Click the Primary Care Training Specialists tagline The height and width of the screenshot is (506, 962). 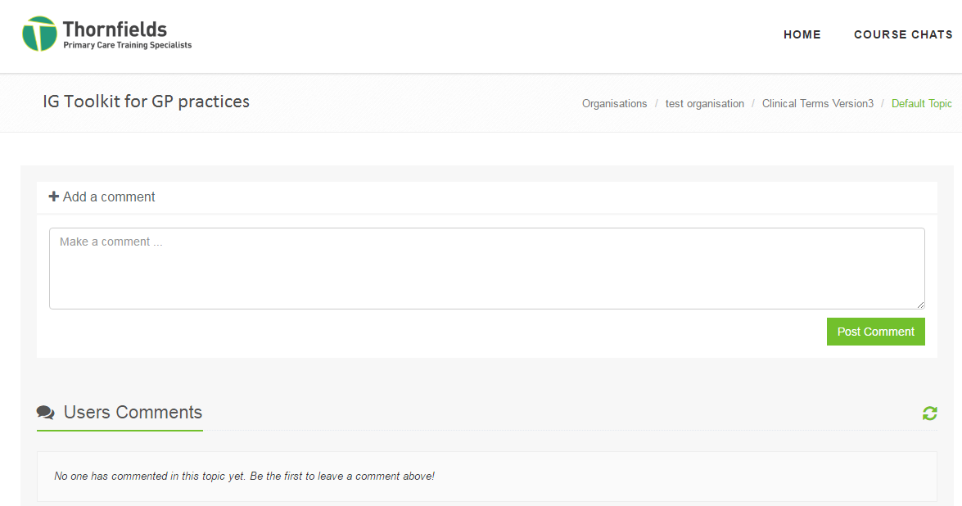(127, 46)
